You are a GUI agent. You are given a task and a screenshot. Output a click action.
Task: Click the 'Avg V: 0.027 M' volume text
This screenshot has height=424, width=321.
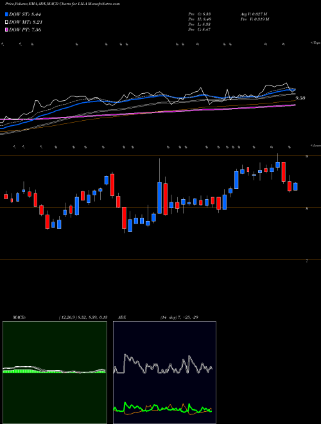click(254, 13)
